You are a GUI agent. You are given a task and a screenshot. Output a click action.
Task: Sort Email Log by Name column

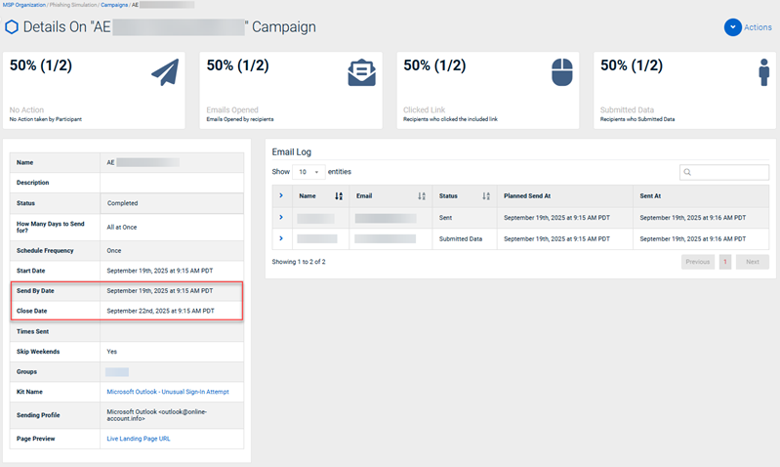click(339, 196)
